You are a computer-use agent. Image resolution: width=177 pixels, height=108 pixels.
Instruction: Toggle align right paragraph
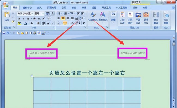[68, 18]
